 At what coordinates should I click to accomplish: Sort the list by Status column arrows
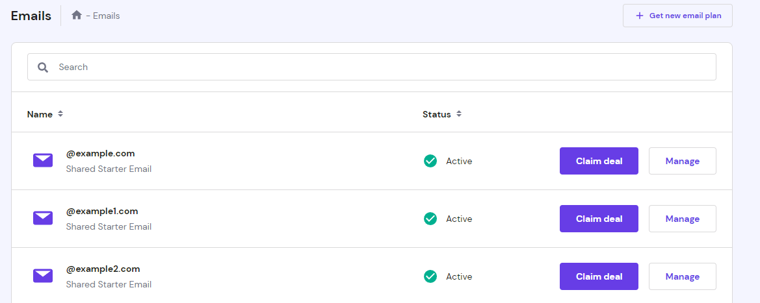click(x=458, y=114)
